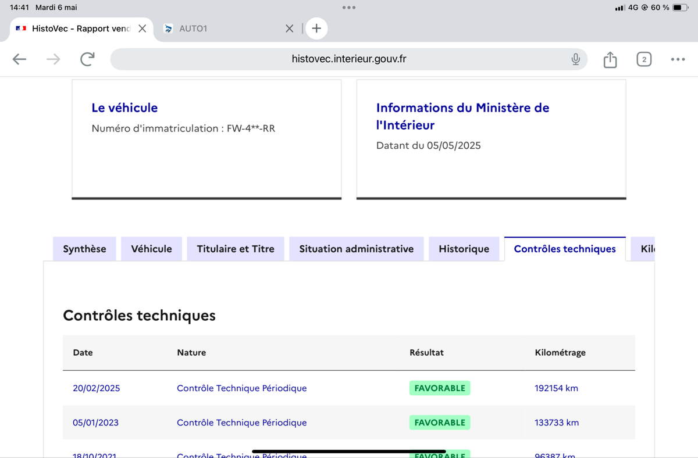Open the browser more options menu
Screen dimensions: 698x458
[x=678, y=59]
